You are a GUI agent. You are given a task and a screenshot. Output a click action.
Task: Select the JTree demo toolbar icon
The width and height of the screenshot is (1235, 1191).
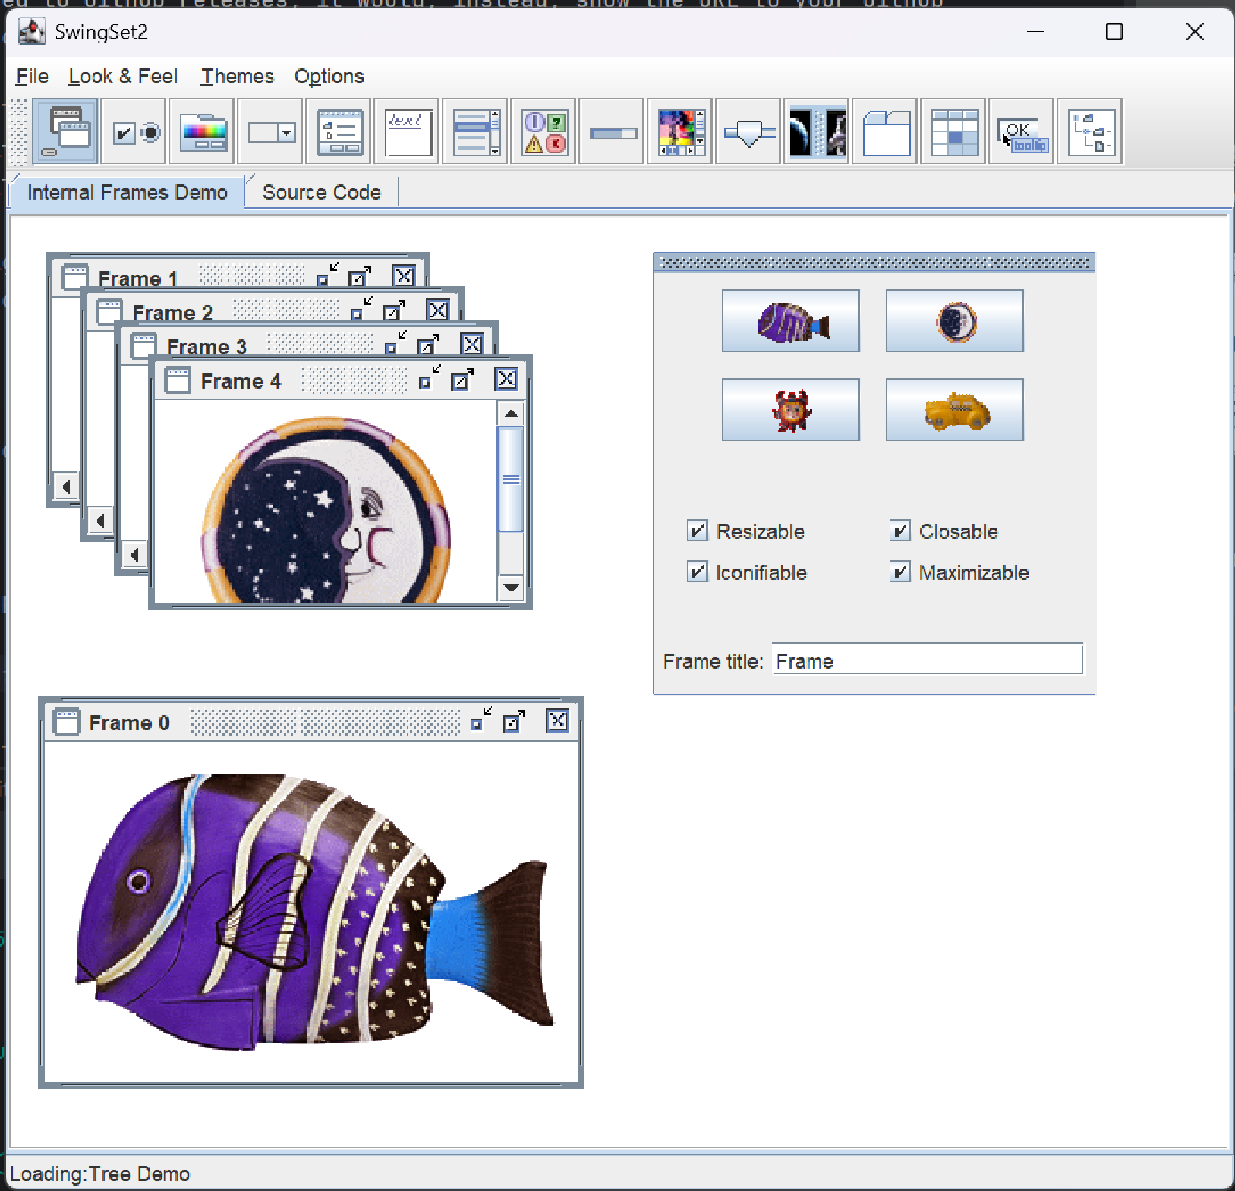pos(1090,132)
